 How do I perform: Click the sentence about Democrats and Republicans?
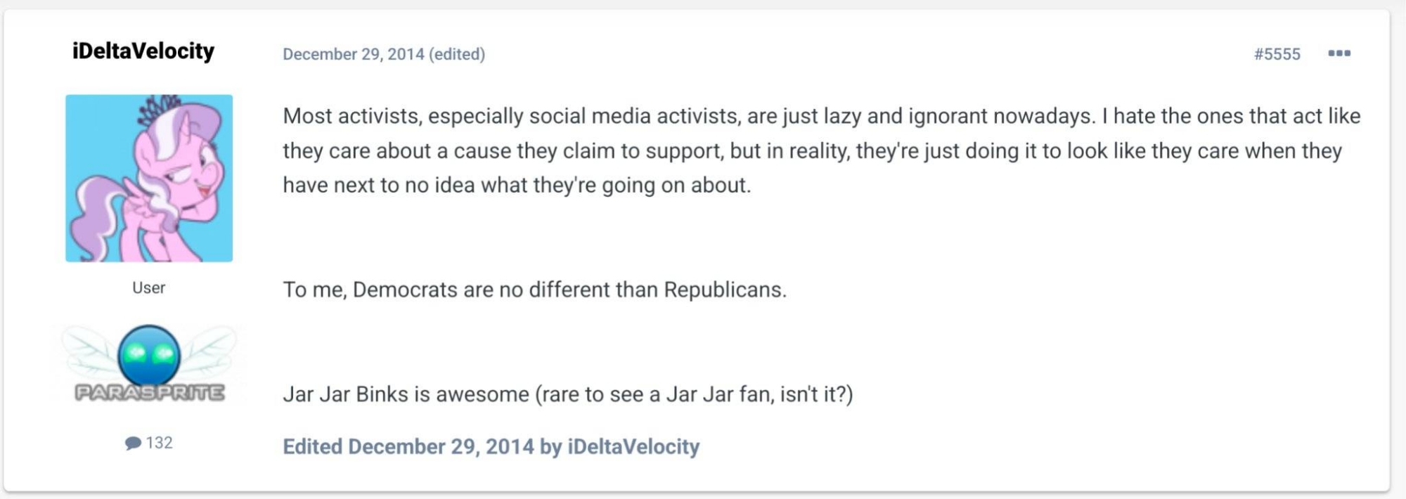534,290
